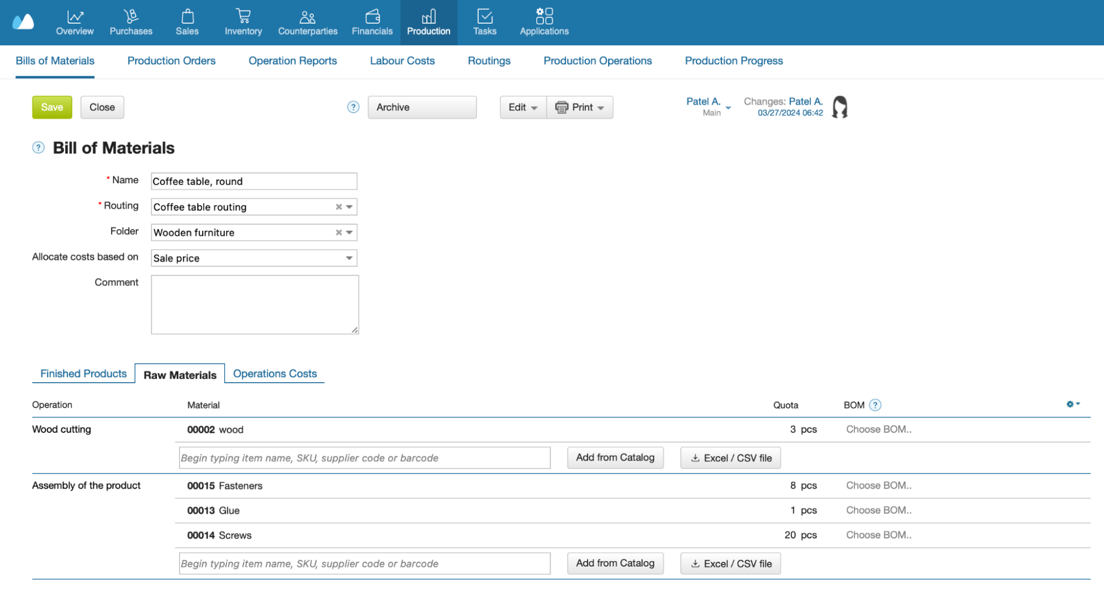
Task: Open the Counterparties section
Action: (x=308, y=23)
